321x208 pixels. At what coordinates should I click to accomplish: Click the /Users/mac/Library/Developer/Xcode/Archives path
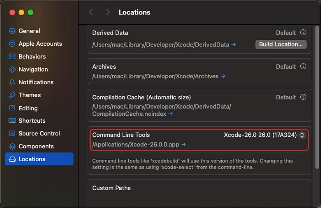pos(155,76)
